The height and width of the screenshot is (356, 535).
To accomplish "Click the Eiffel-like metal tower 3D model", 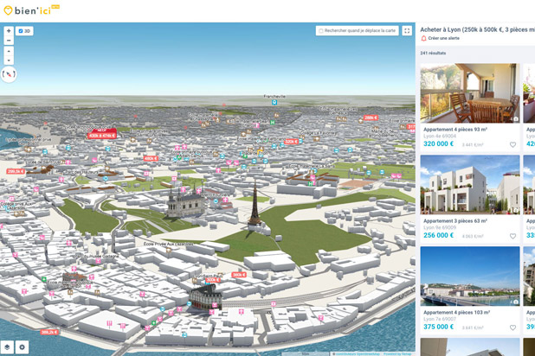I will [x=255, y=205].
